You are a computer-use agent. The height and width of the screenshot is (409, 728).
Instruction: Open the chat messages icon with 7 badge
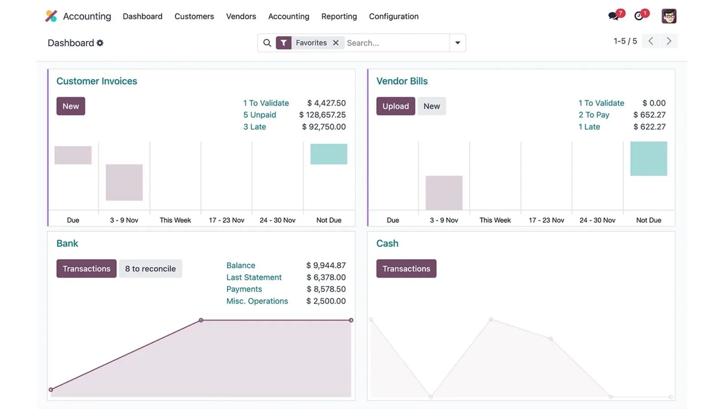[x=614, y=16]
